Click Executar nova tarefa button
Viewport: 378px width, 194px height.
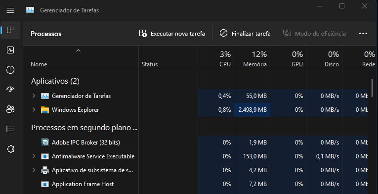172,34
